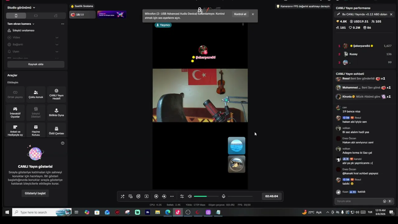
Task: Mute the microphone icon in bottom toolbar
Action: click(223, 196)
